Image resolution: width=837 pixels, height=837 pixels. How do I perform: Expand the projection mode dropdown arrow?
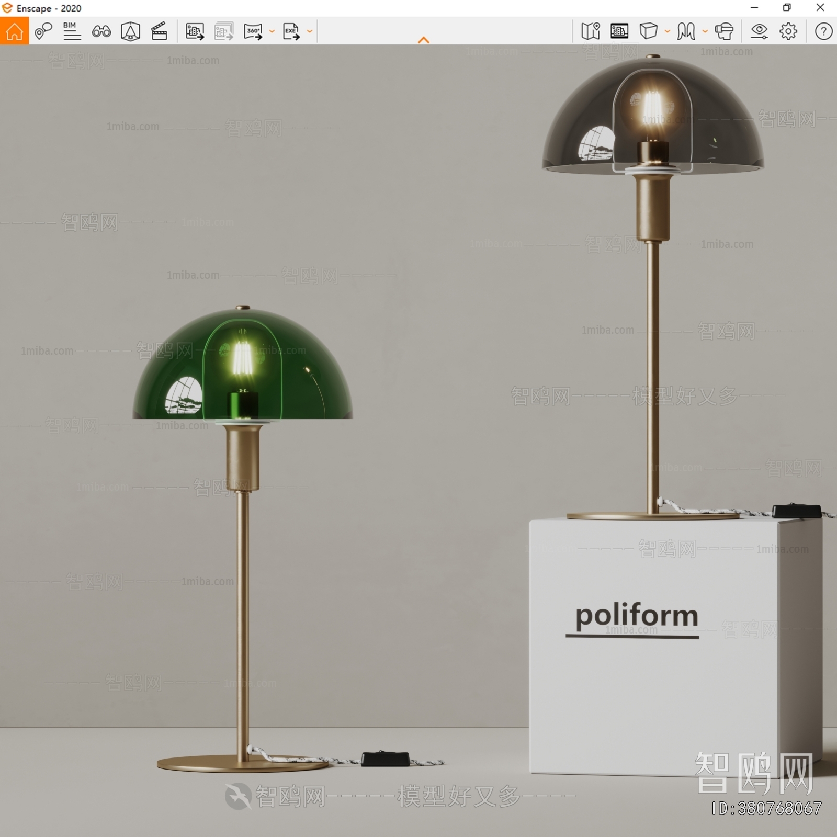(x=668, y=31)
